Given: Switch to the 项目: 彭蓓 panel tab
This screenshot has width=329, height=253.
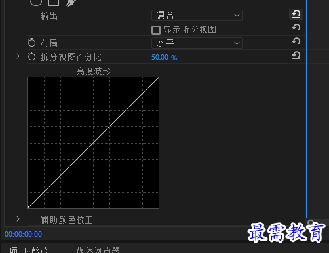Looking at the screenshot, I should point(29,250).
